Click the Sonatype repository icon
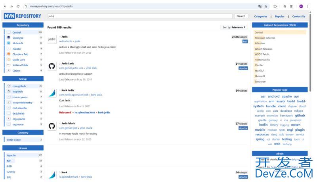Screen dimensions: 317x182 9,38
